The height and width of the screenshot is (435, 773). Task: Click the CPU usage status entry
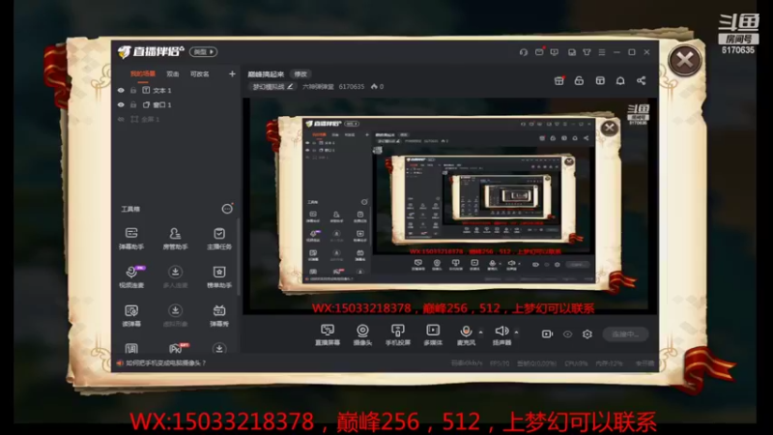tap(576, 363)
